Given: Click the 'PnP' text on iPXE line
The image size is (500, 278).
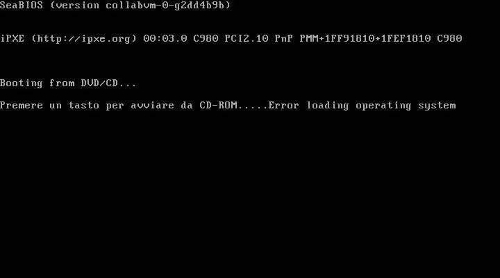Looking at the screenshot, I should [x=284, y=38].
